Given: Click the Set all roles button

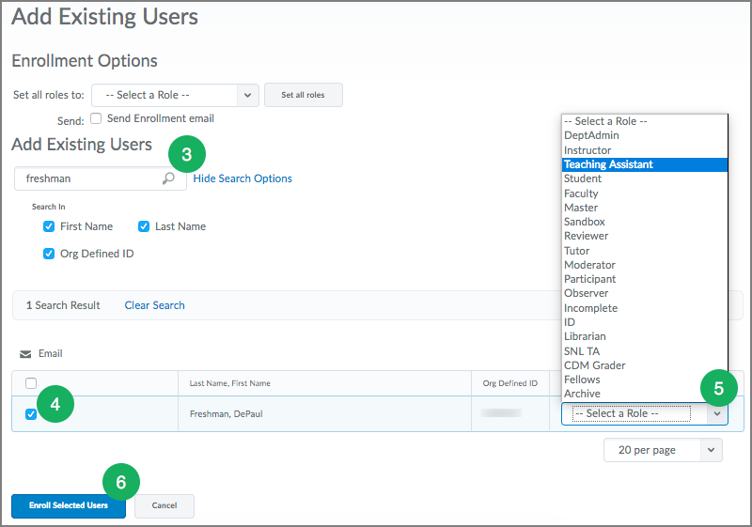Looking at the screenshot, I should click(x=303, y=95).
